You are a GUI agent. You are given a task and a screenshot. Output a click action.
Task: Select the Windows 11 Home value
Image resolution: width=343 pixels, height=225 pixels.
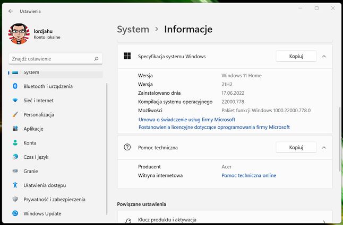pyautogui.click(x=242, y=76)
